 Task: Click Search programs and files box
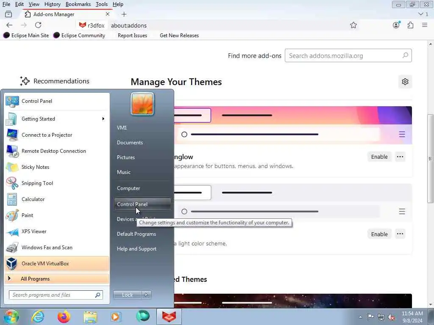pyautogui.click(x=56, y=295)
